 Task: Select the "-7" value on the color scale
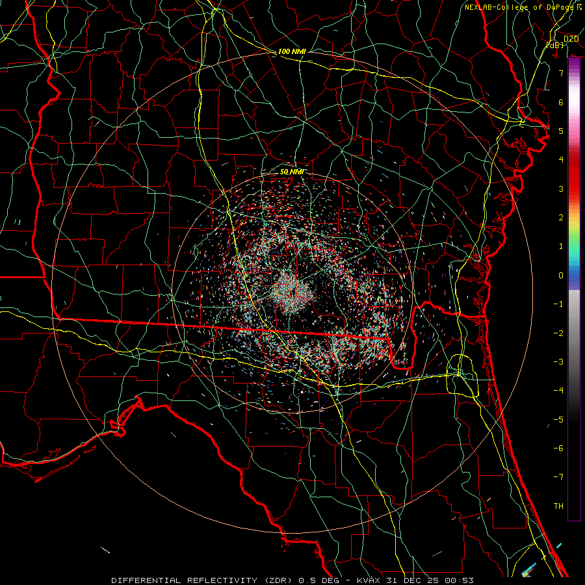click(558, 477)
